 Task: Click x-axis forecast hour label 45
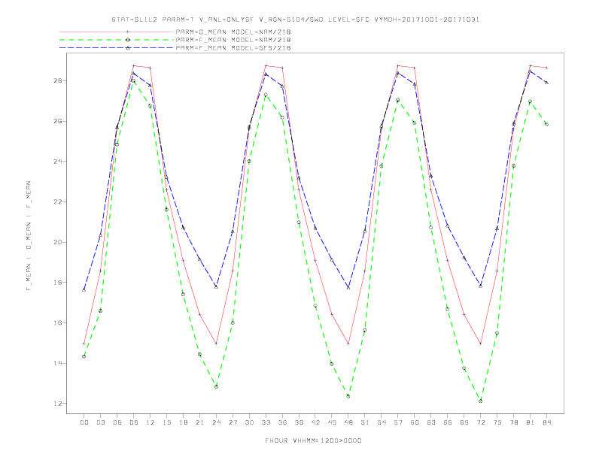[x=332, y=422]
